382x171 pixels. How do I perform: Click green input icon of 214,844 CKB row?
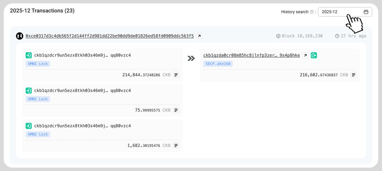click(29, 55)
